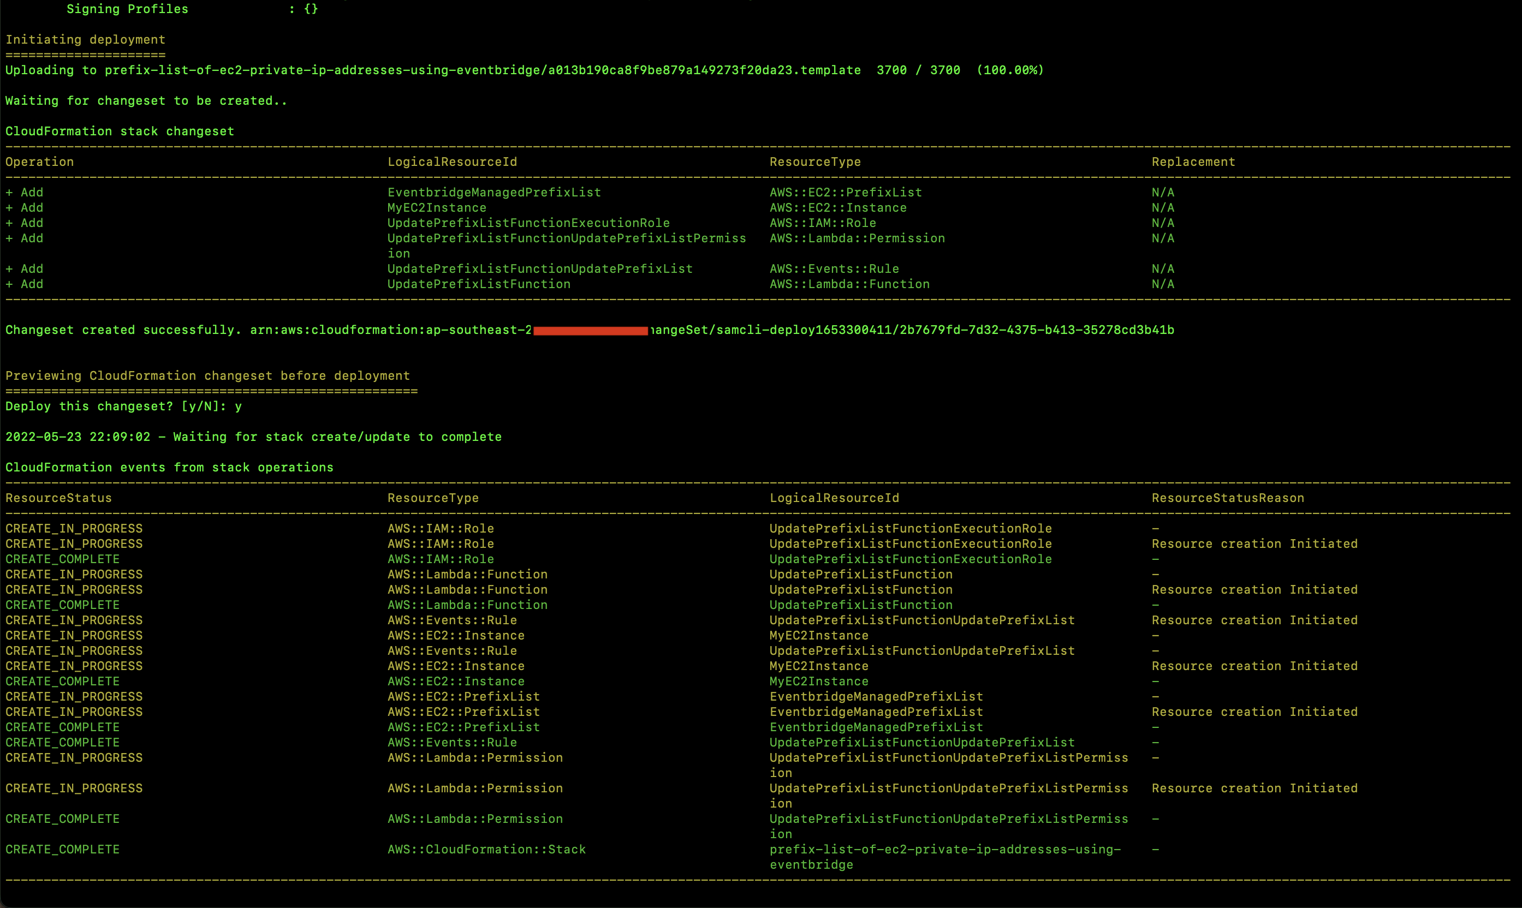Click the "Changeset created successfully." message
Screen dimensions: 1522x908
[x=123, y=330]
